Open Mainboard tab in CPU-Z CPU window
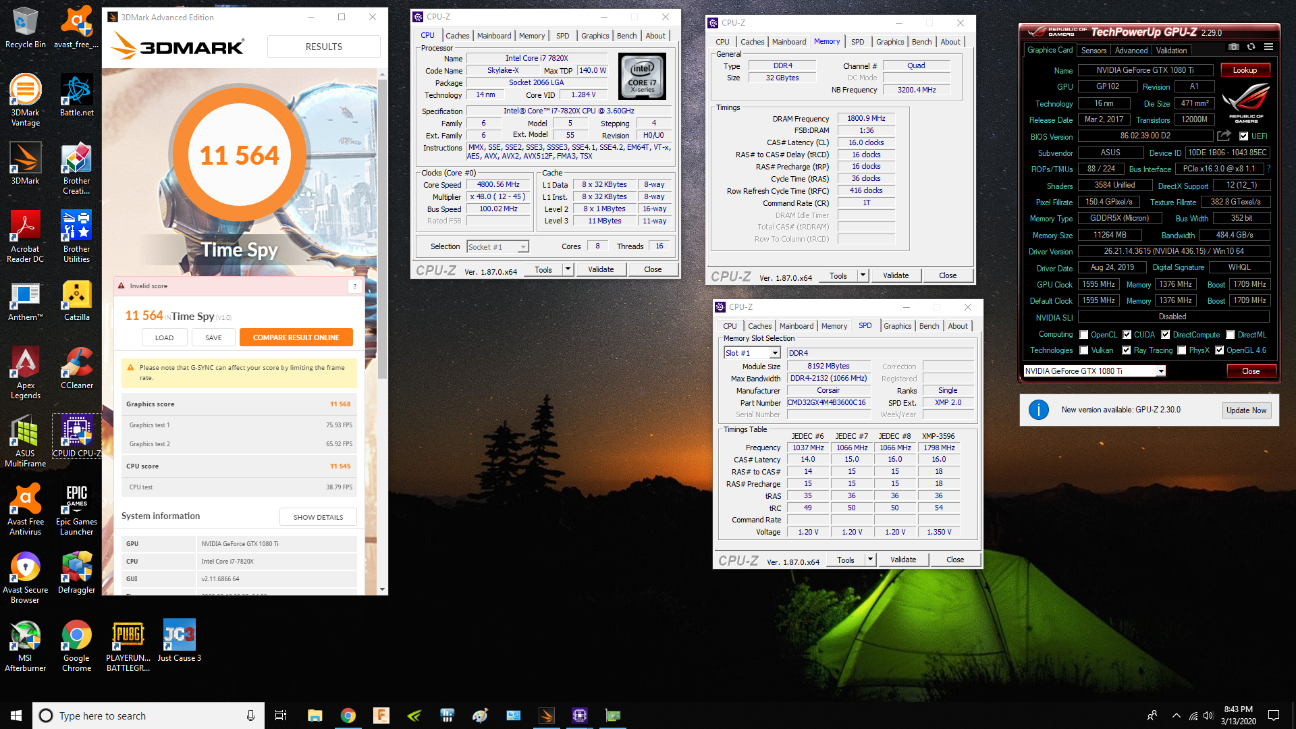This screenshot has height=729, width=1296. pyautogui.click(x=494, y=36)
